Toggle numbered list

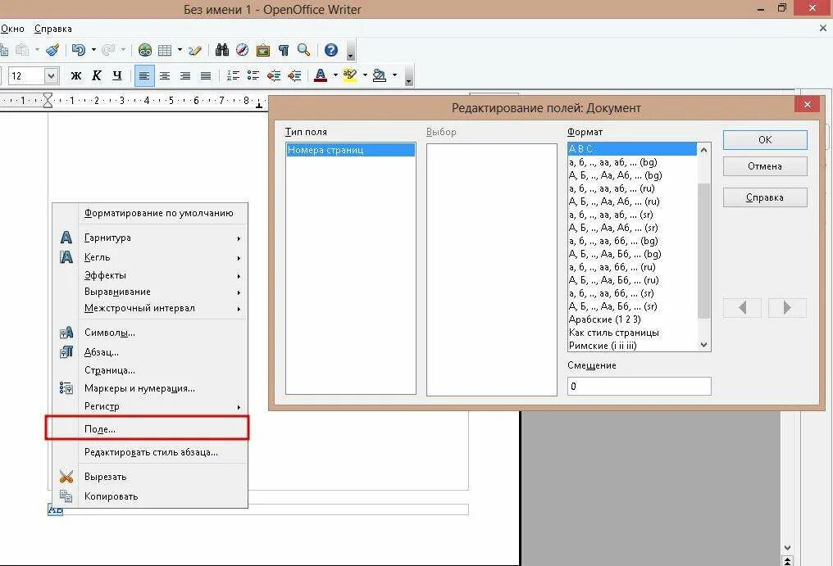coord(233,76)
